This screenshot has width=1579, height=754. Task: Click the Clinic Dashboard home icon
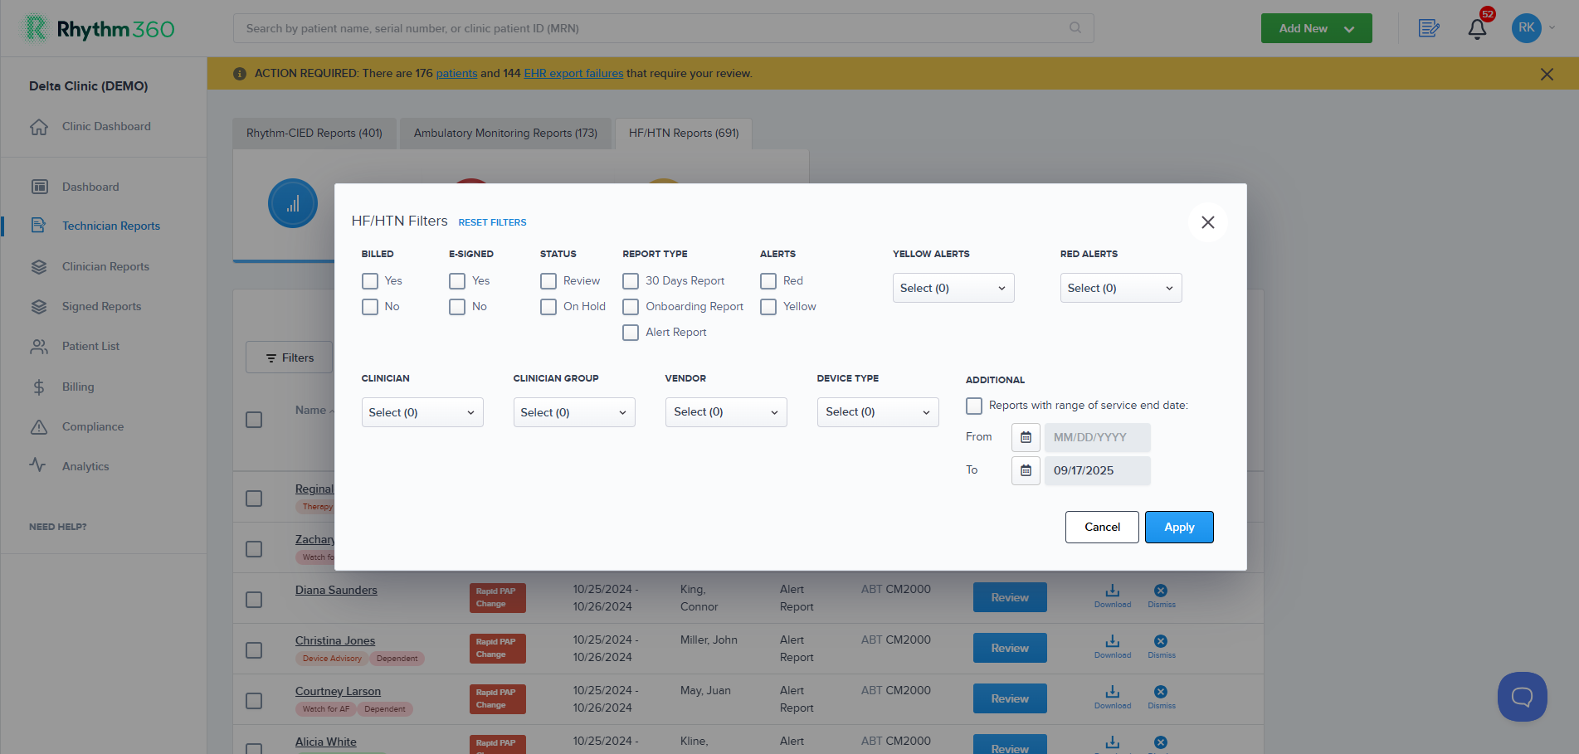(39, 127)
